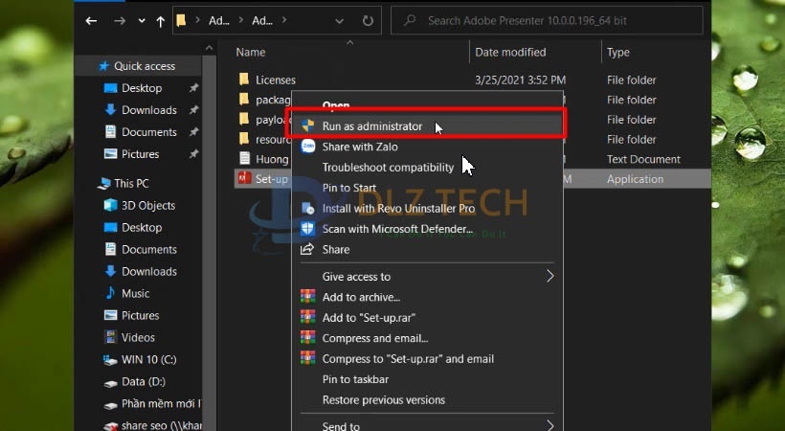This screenshot has width=785, height=431.
Task: Open 3D Objects in the sidebar
Action: pyautogui.click(x=148, y=206)
